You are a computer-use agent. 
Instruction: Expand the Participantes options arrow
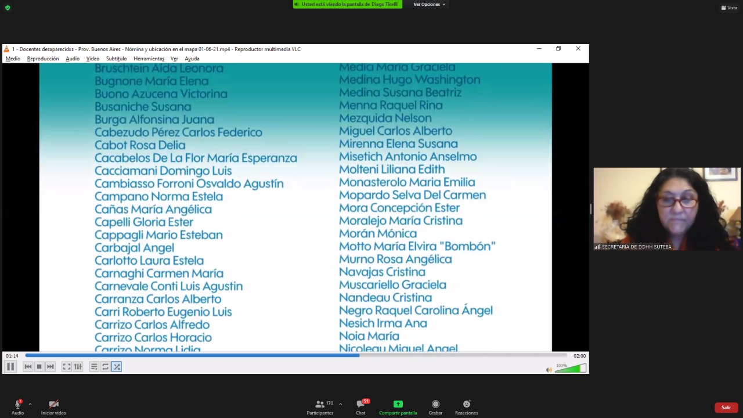pyautogui.click(x=340, y=404)
